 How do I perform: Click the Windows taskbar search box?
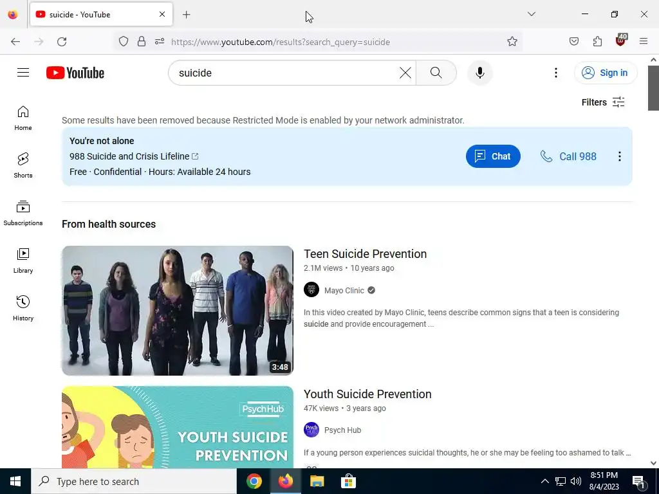[134, 481]
